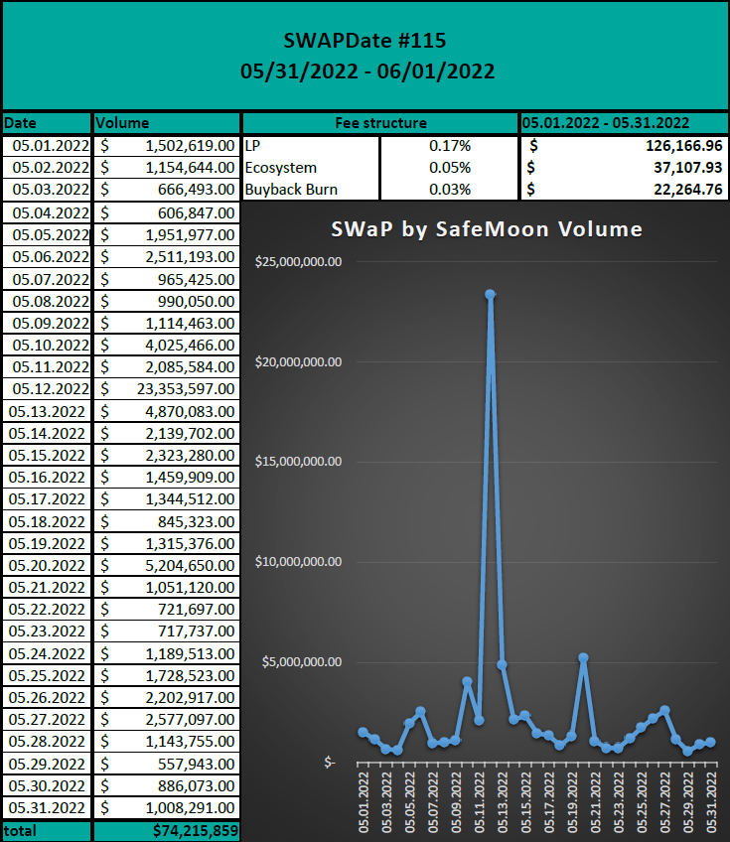
Task: Select the date cell 05.24.2022
Action: [x=47, y=654]
